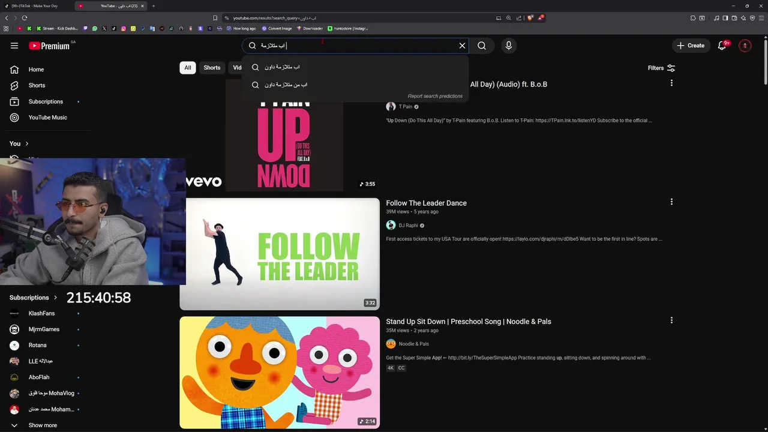
Task: Open the account avatar menu
Action: coord(745,46)
